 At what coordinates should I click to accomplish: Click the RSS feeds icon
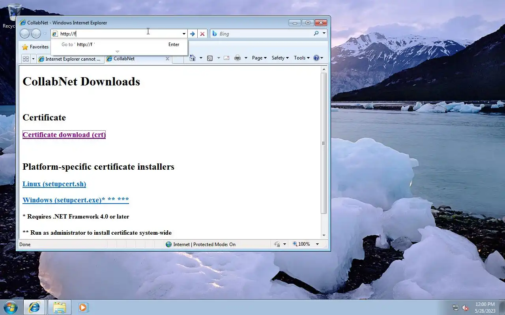point(210,58)
